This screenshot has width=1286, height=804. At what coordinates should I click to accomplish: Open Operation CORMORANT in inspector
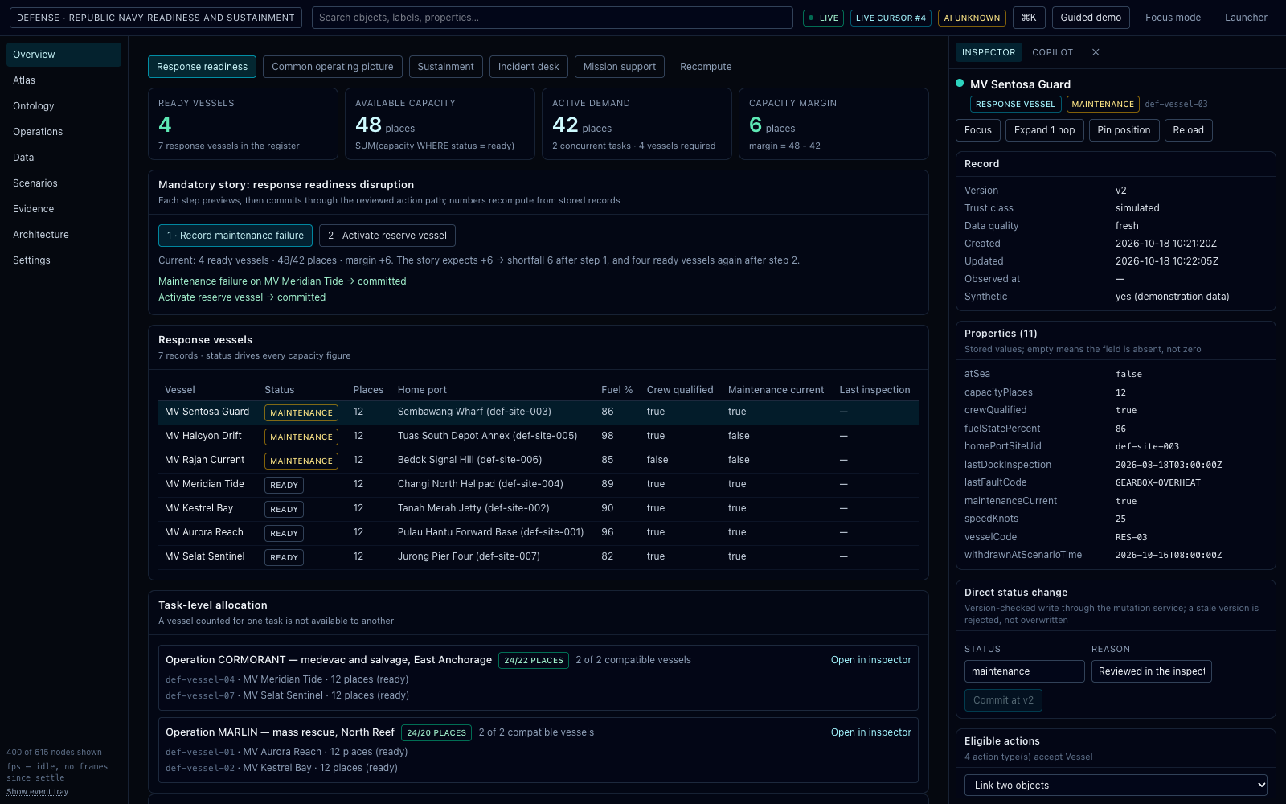click(x=871, y=660)
